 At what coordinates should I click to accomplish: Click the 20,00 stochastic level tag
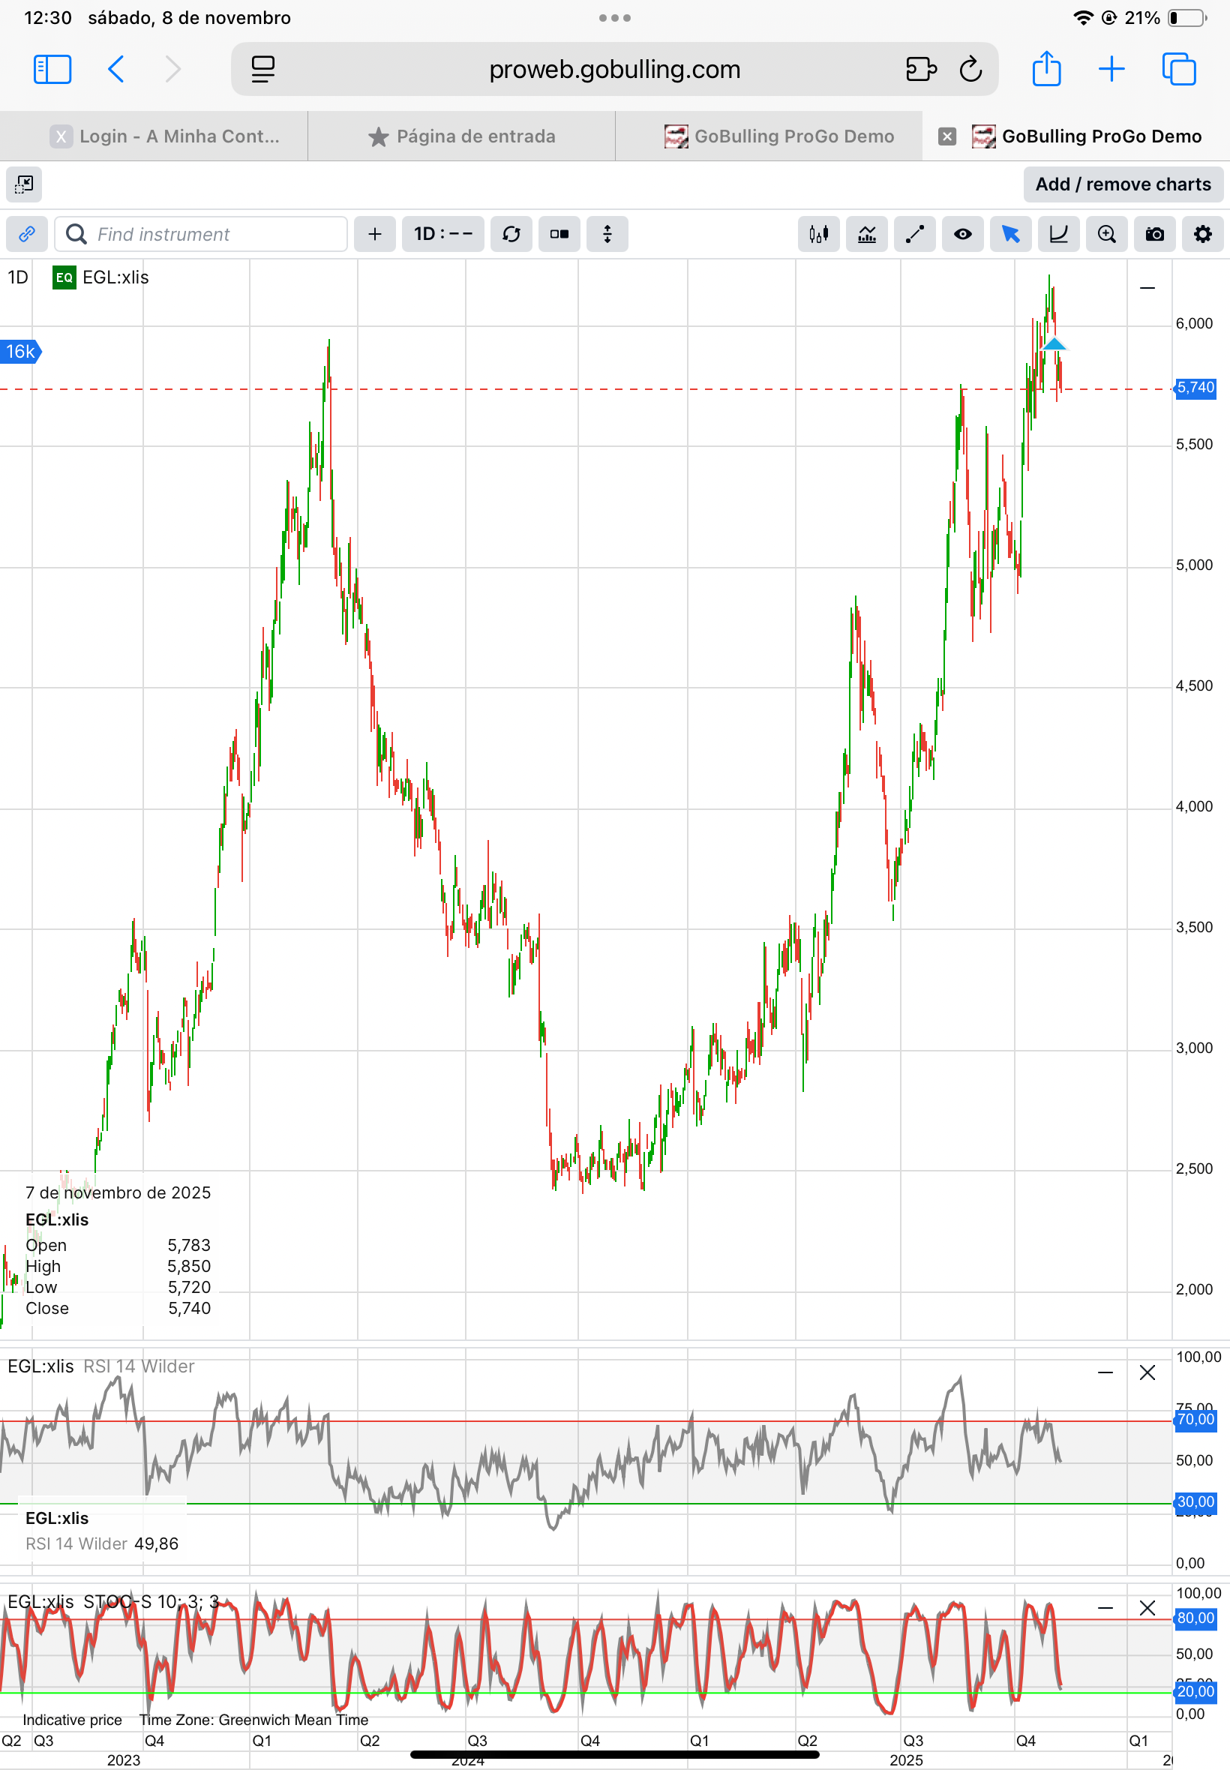(x=1195, y=1691)
